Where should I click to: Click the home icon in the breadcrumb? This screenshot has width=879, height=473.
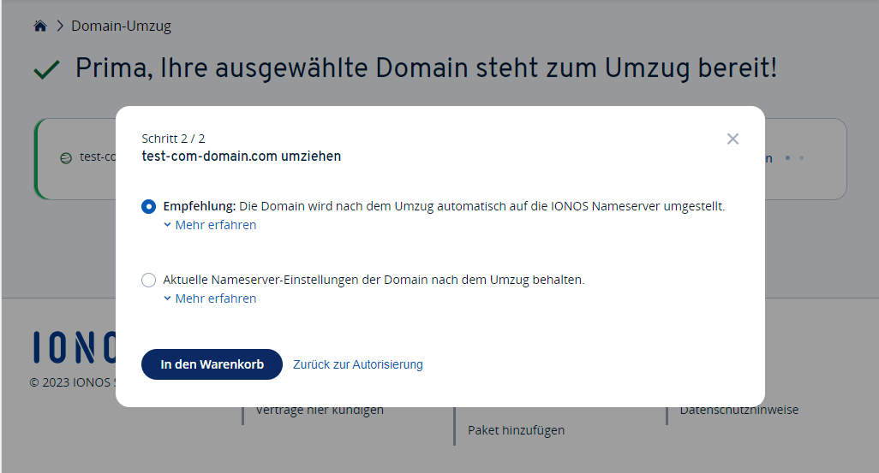39,27
